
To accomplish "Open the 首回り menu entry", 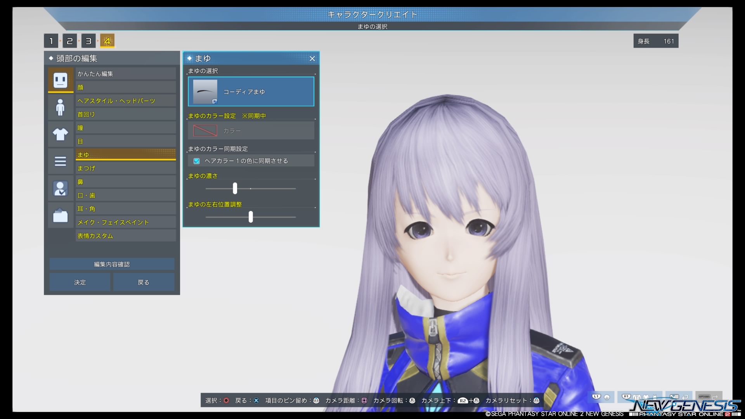I will pyautogui.click(x=126, y=114).
